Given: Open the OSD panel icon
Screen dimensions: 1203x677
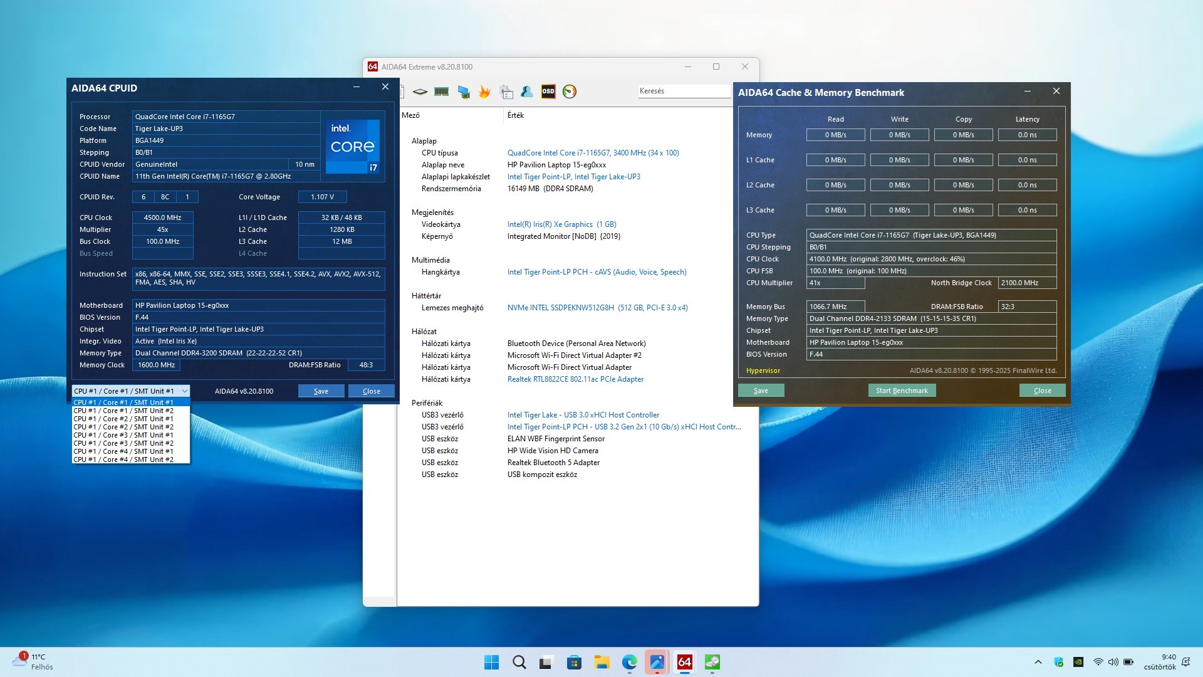Looking at the screenshot, I should click(548, 92).
